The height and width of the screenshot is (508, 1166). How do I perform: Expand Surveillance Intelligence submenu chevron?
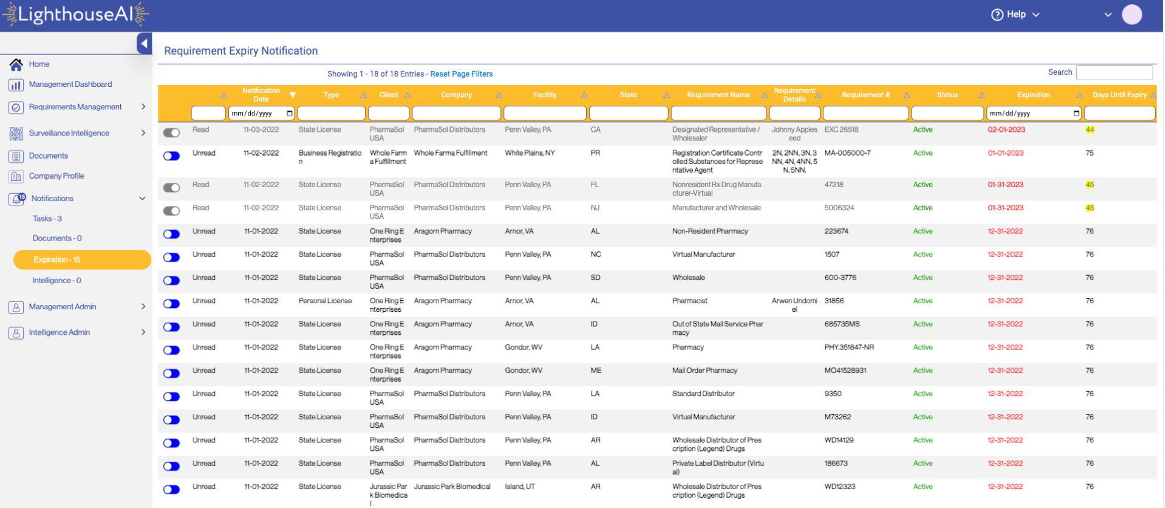click(x=143, y=133)
